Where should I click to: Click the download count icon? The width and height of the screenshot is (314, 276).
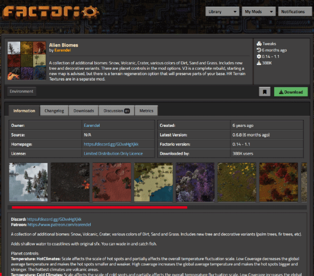[259, 63]
